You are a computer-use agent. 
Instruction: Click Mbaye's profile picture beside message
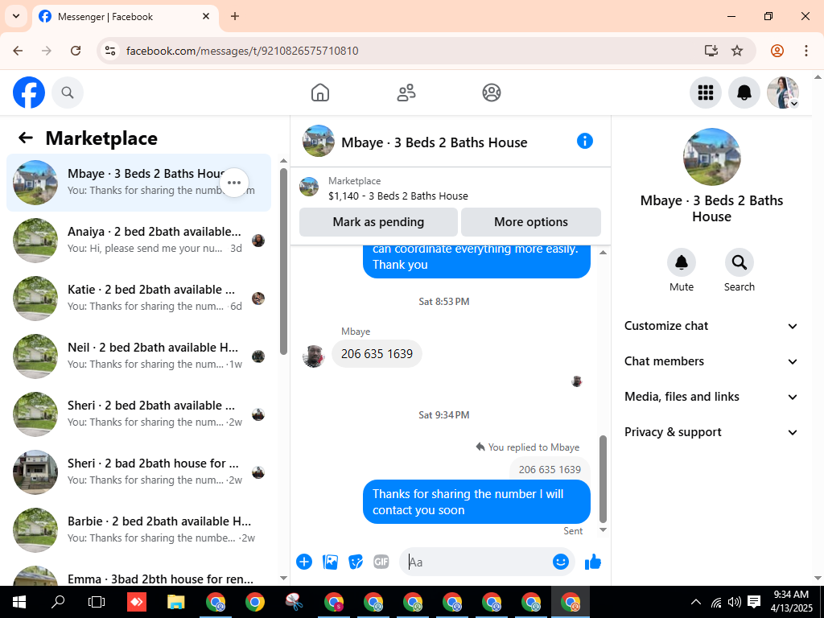click(314, 356)
